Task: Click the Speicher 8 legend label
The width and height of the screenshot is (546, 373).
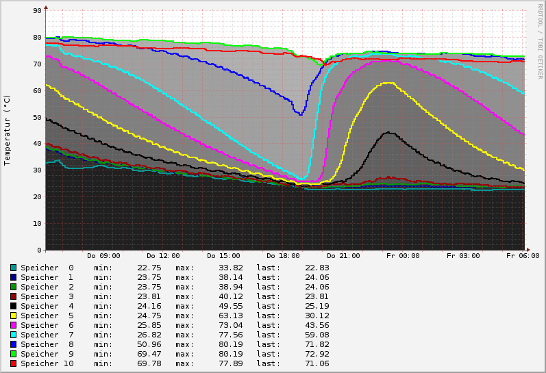Action: (47, 344)
